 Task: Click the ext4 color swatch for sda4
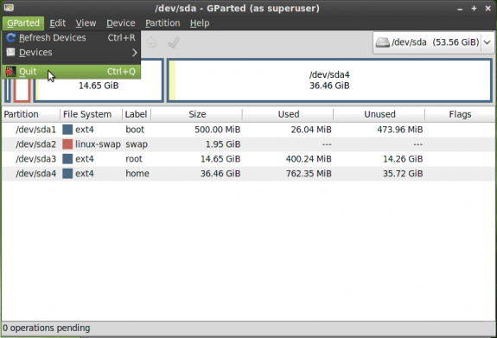point(67,174)
